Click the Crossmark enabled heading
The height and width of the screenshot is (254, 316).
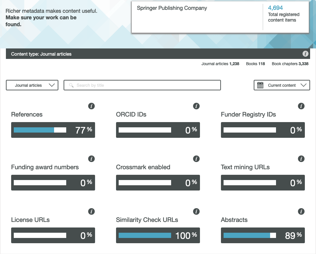point(143,167)
